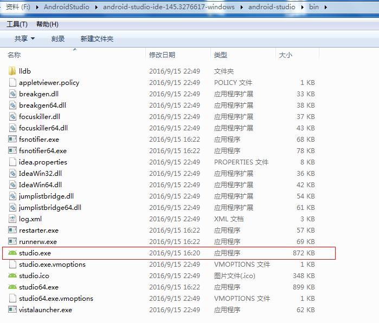Click the breakgen64.dll file icon
Viewport: 379px width, 323px height.
point(12,105)
